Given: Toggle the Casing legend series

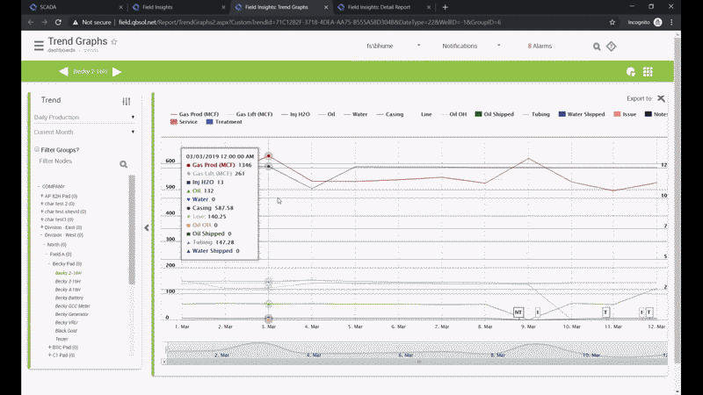Looking at the screenshot, I should point(389,114).
